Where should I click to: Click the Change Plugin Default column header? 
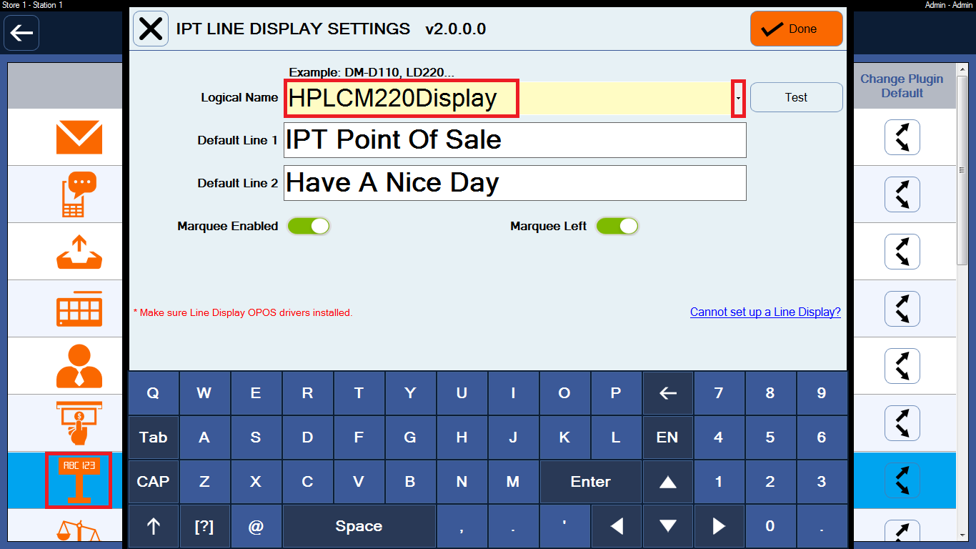coord(902,86)
